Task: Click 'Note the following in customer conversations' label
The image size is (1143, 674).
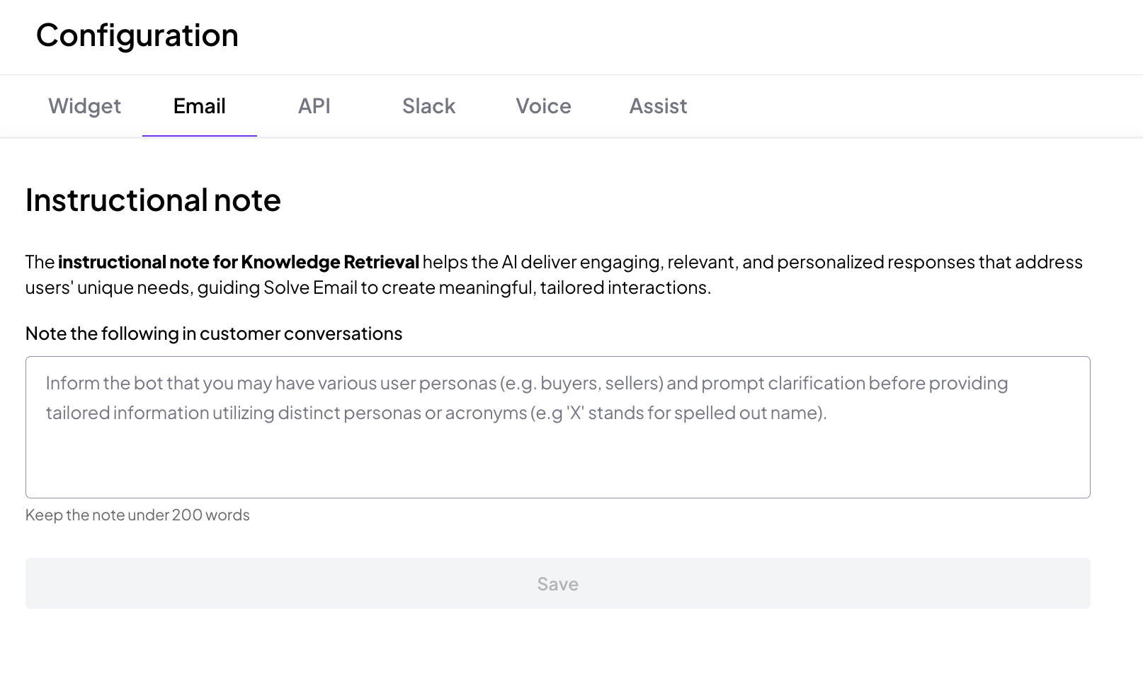Action: coord(214,333)
